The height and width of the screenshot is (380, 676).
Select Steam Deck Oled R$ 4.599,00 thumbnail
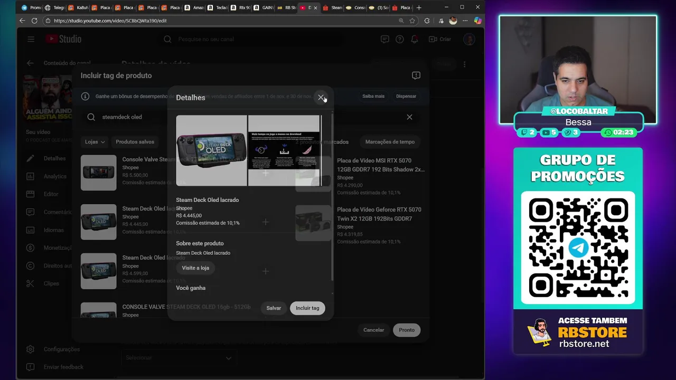pyautogui.click(x=99, y=271)
